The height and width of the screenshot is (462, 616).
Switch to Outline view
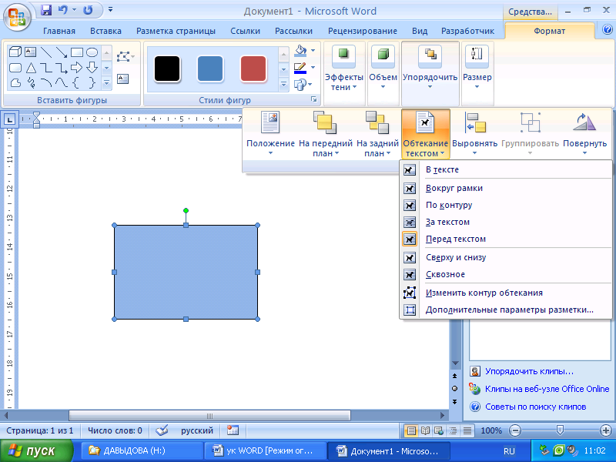[454, 431]
